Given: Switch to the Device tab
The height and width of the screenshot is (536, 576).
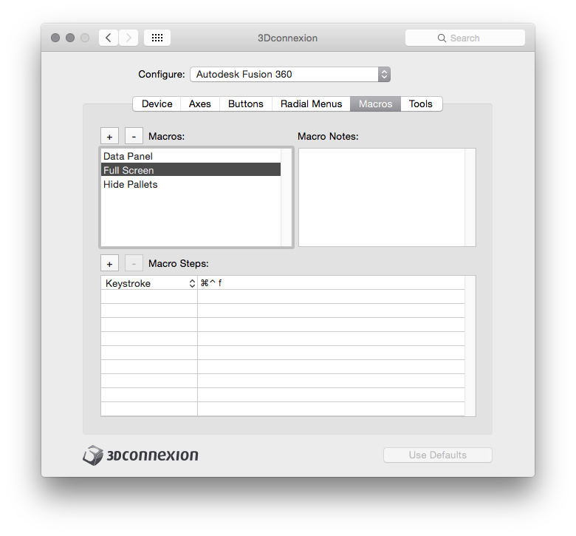Looking at the screenshot, I should coord(157,104).
